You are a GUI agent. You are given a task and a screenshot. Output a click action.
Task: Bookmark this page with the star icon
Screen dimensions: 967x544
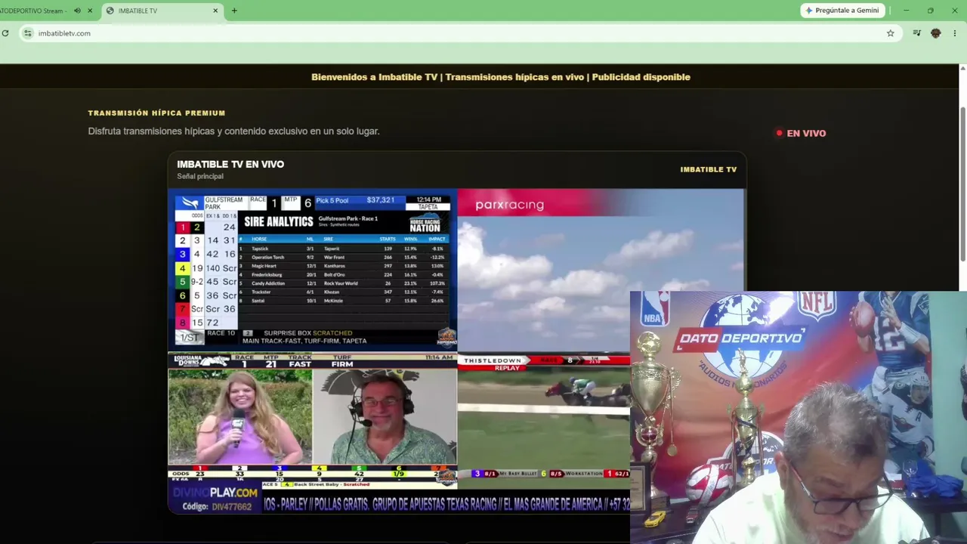tap(891, 33)
